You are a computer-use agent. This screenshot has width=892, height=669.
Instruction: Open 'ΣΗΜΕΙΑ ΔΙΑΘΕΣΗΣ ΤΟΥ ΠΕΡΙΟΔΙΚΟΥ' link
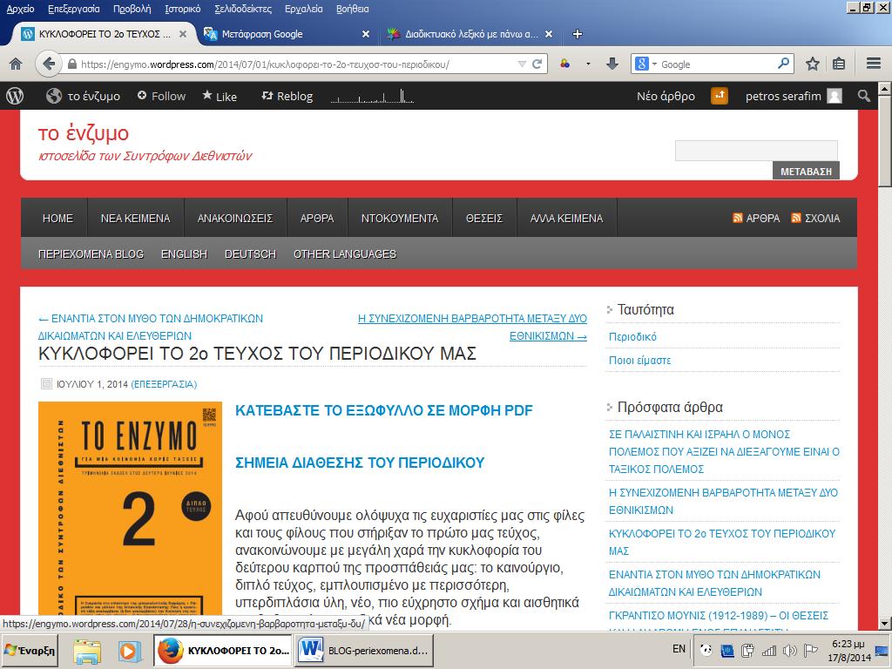(x=360, y=463)
